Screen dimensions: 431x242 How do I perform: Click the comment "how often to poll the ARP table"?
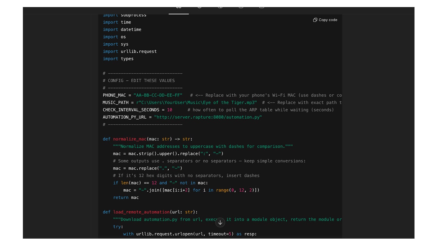[x=261, y=110]
